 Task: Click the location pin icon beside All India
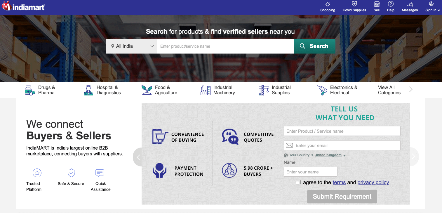coord(113,46)
